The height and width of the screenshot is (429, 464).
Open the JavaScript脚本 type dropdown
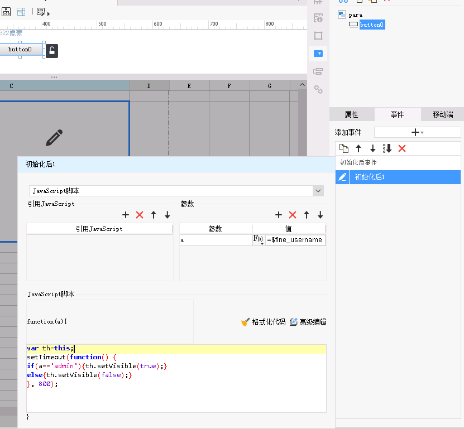click(x=318, y=191)
